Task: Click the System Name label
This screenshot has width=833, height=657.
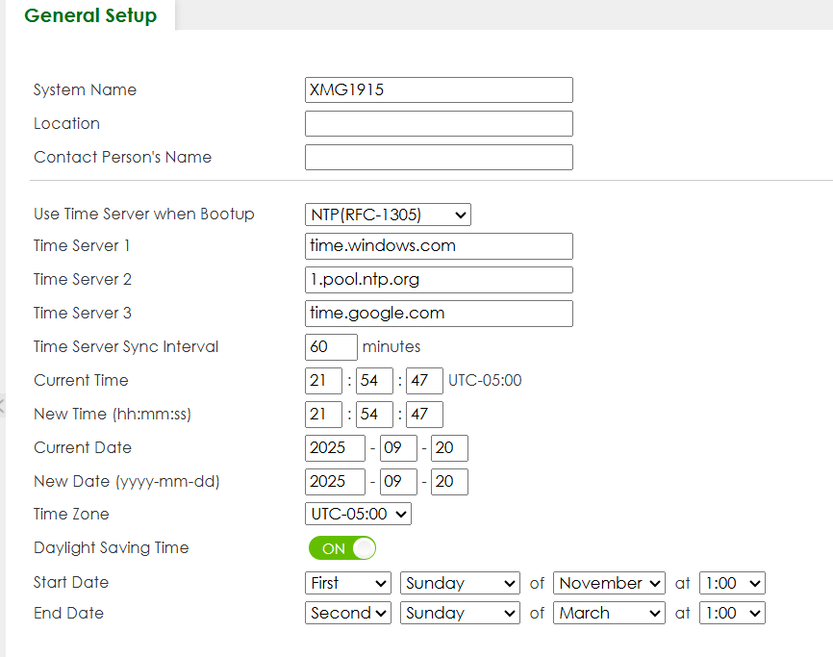Action: coord(85,89)
